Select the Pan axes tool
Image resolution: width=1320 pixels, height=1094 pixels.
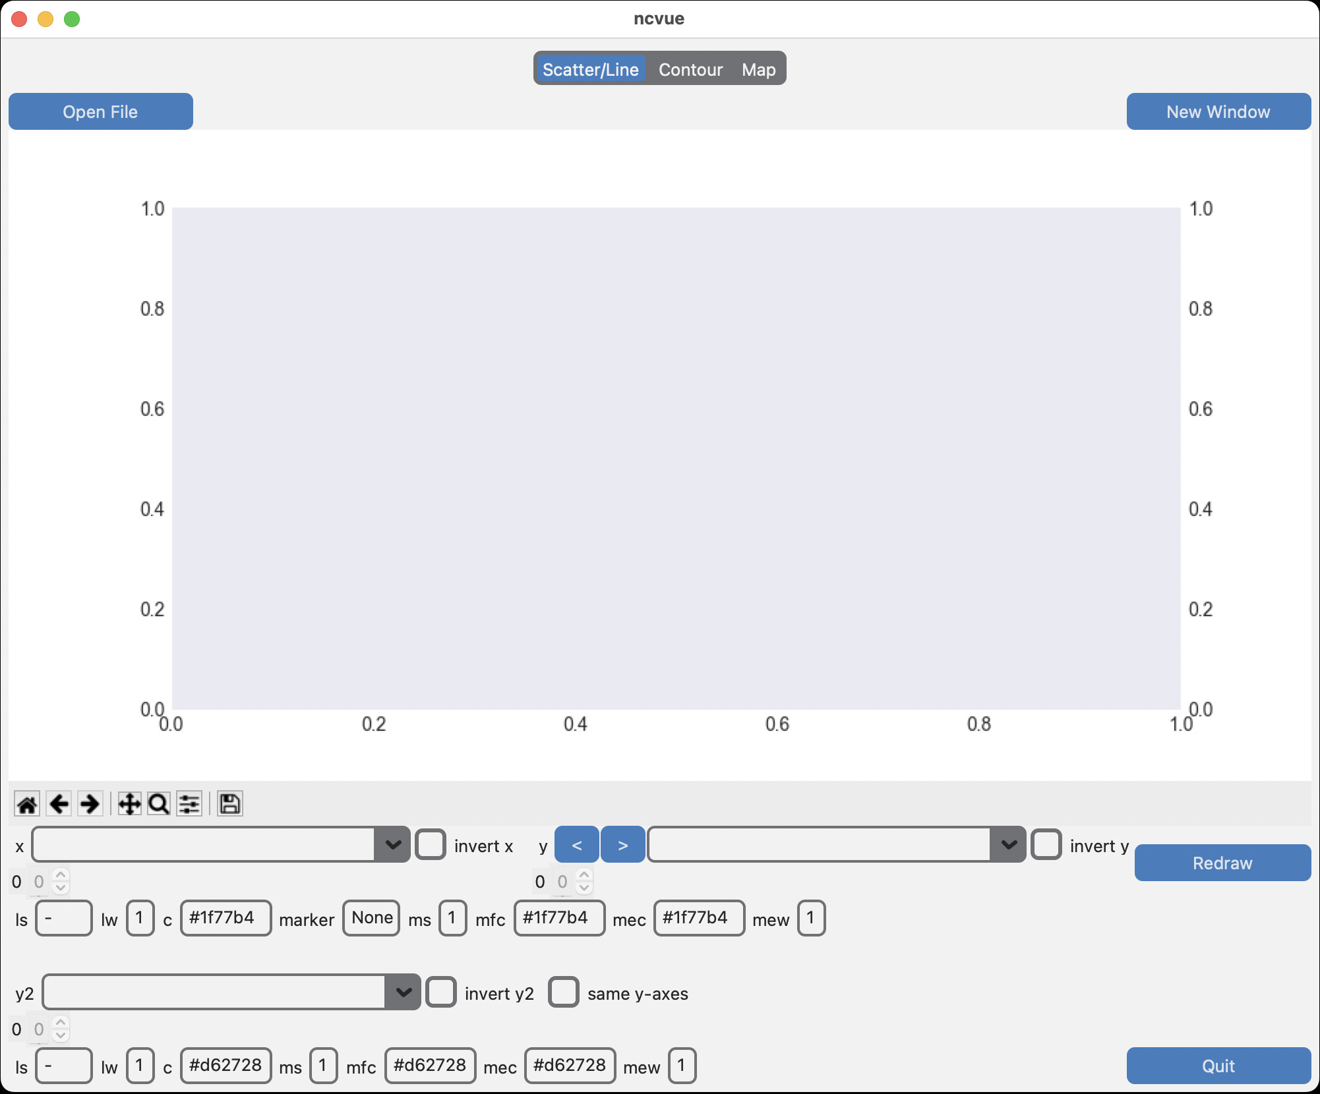pos(129,804)
